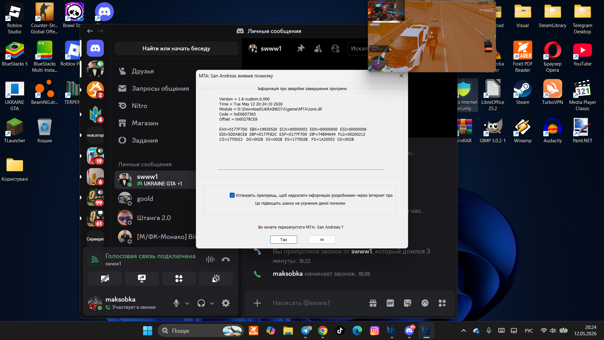Open the Windows Start menu
Screen dimensions: 604x340
(x=148, y=331)
